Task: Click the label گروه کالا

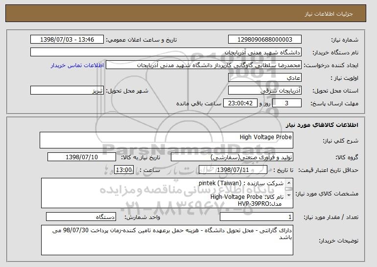Action: coord(347,158)
